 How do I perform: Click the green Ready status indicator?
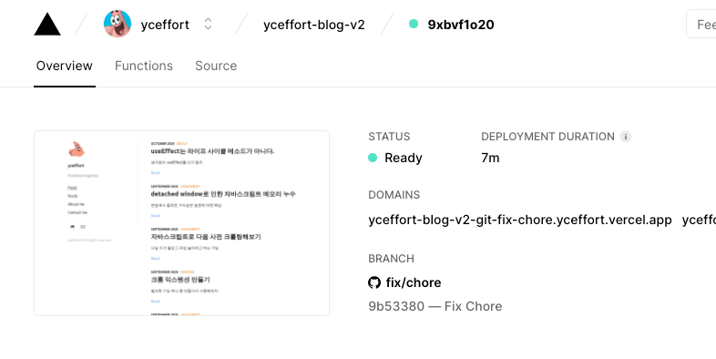[373, 158]
